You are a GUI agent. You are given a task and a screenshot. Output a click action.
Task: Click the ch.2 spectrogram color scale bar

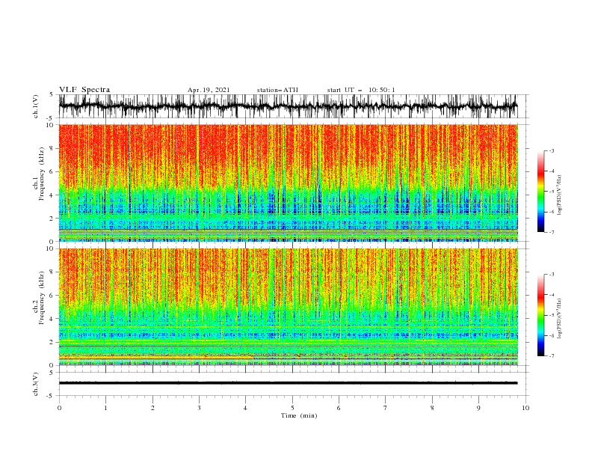(x=540, y=315)
